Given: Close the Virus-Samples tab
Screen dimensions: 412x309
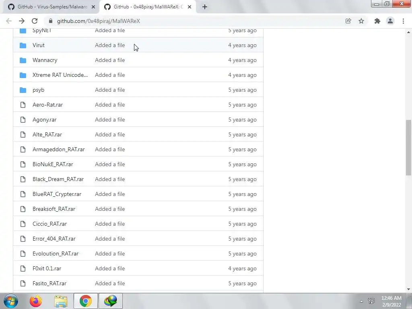Looking at the screenshot, I should pos(93,7).
